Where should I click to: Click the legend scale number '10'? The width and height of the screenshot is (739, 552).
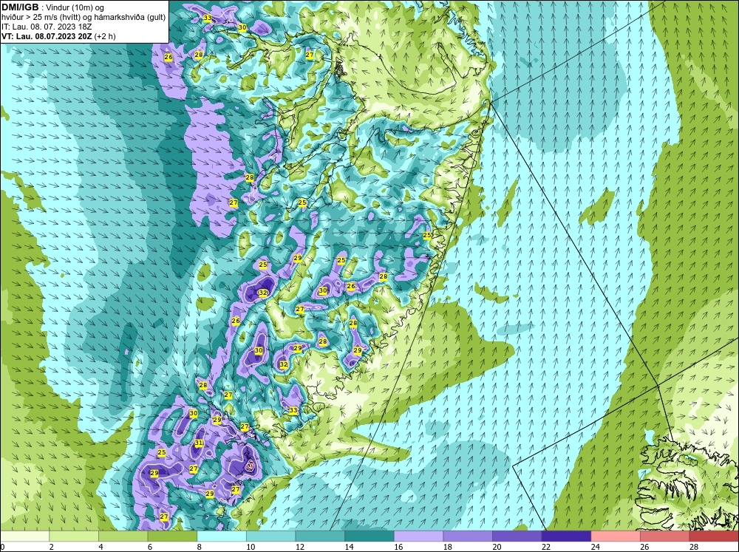tap(251, 547)
